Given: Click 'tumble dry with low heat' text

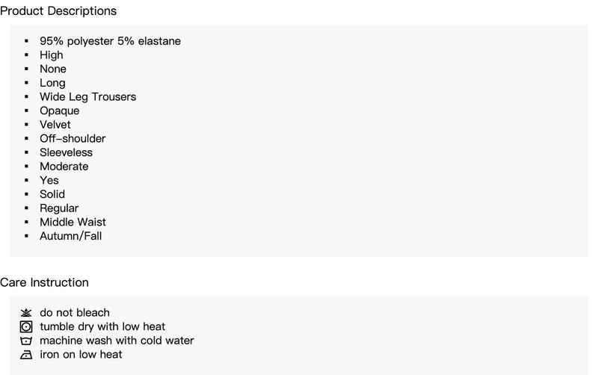Looking at the screenshot, I should [102, 326].
